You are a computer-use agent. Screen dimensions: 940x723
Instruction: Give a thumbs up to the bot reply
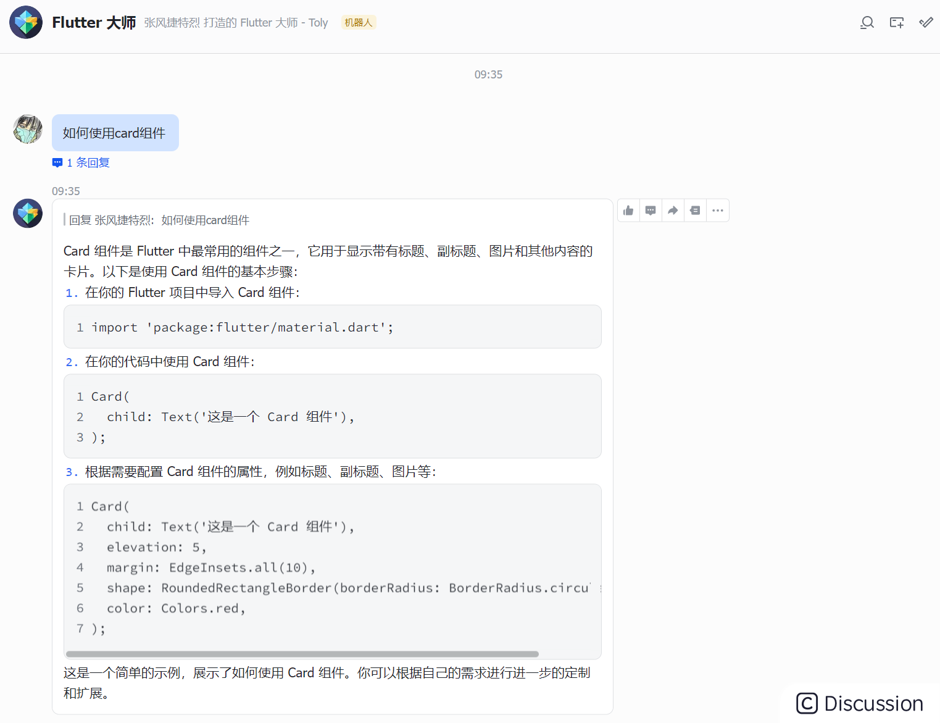click(628, 211)
